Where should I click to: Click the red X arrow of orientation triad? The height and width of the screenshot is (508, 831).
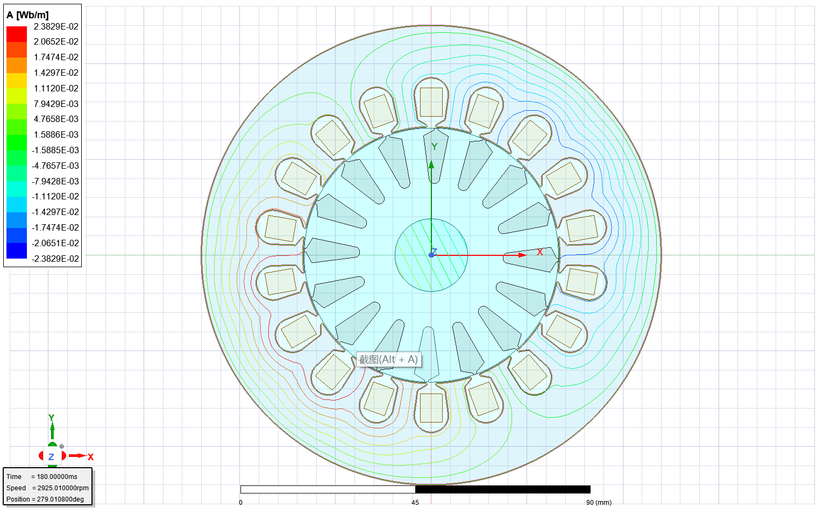point(80,456)
